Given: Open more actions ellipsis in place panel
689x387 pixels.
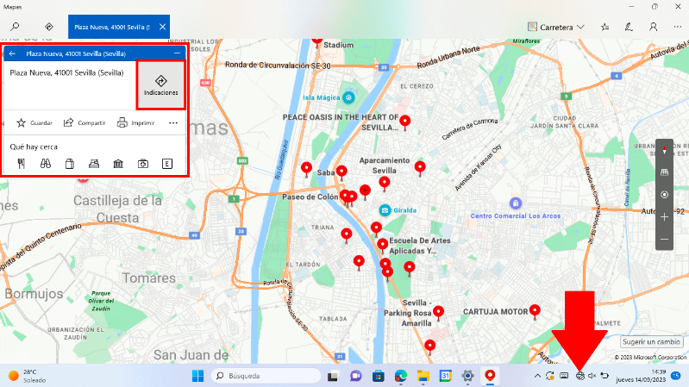Looking at the screenshot, I should (x=173, y=123).
